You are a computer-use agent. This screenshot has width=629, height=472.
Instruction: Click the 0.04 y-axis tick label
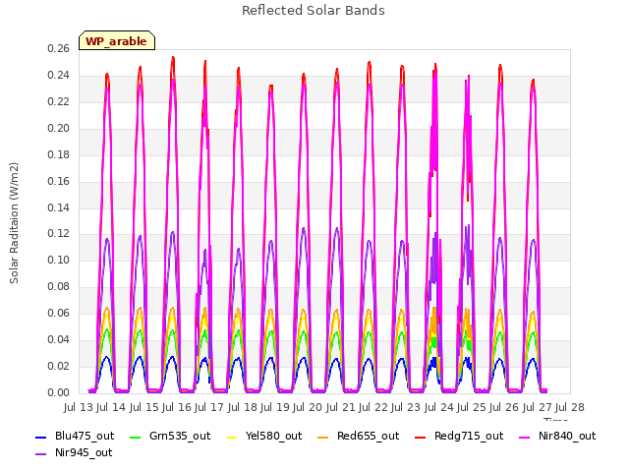58,339
